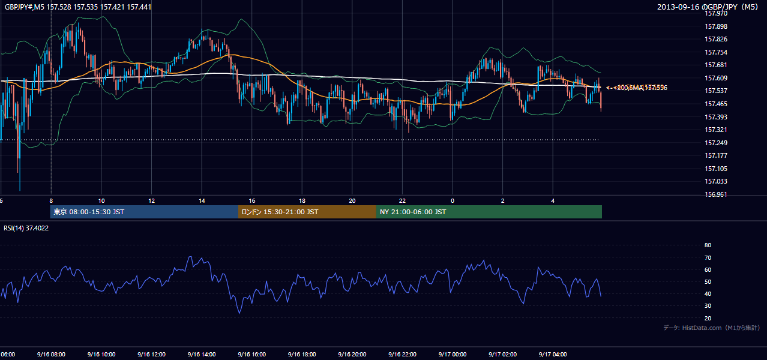Image resolution: width=767 pixels, height=360 pixels.
Task: Click price axis label 157.249
Action: (x=717, y=143)
